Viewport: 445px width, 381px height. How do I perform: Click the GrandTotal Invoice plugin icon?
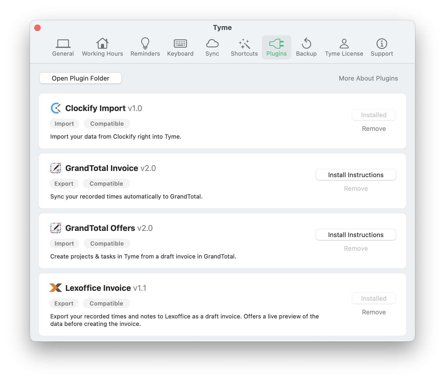click(56, 168)
